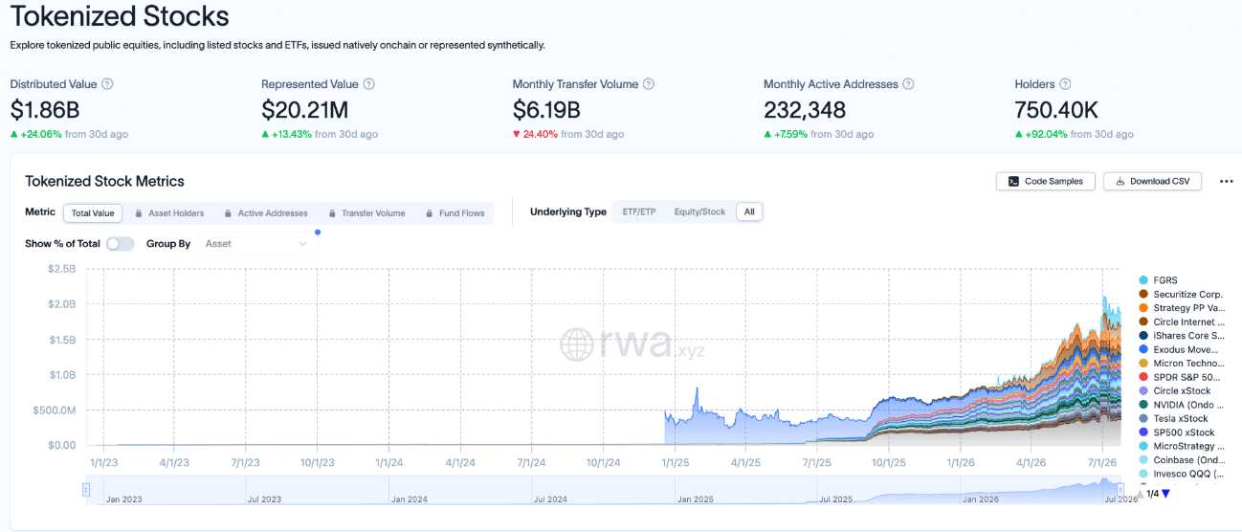Viewport: 1242px width, 532px height.
Task: Click the lock icon beside Fund Flows
Action: (430, 213)
